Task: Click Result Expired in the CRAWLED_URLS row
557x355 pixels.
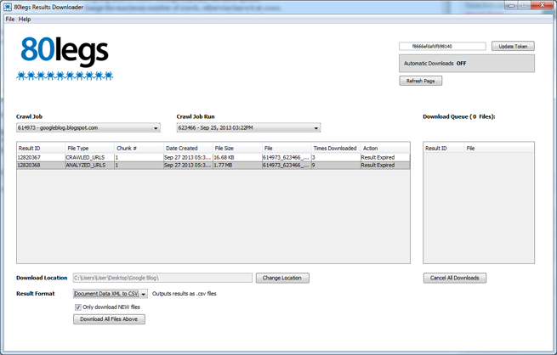Action: (x=385, y=157)
